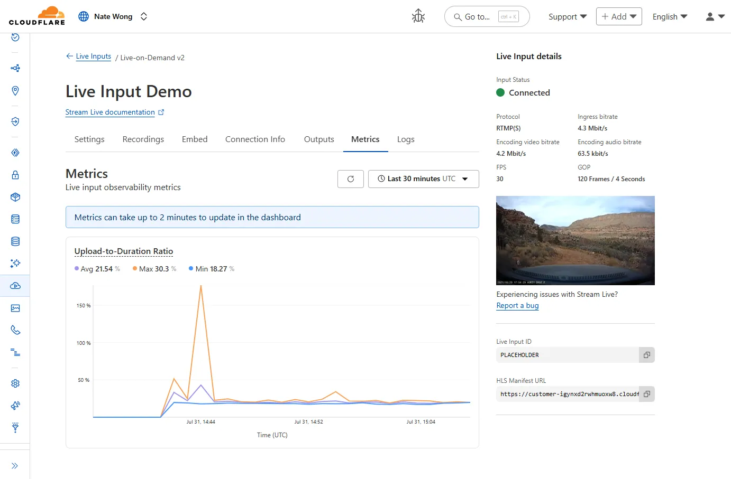
Task: Switch to the Recordings tab
Action: (143, 139)
